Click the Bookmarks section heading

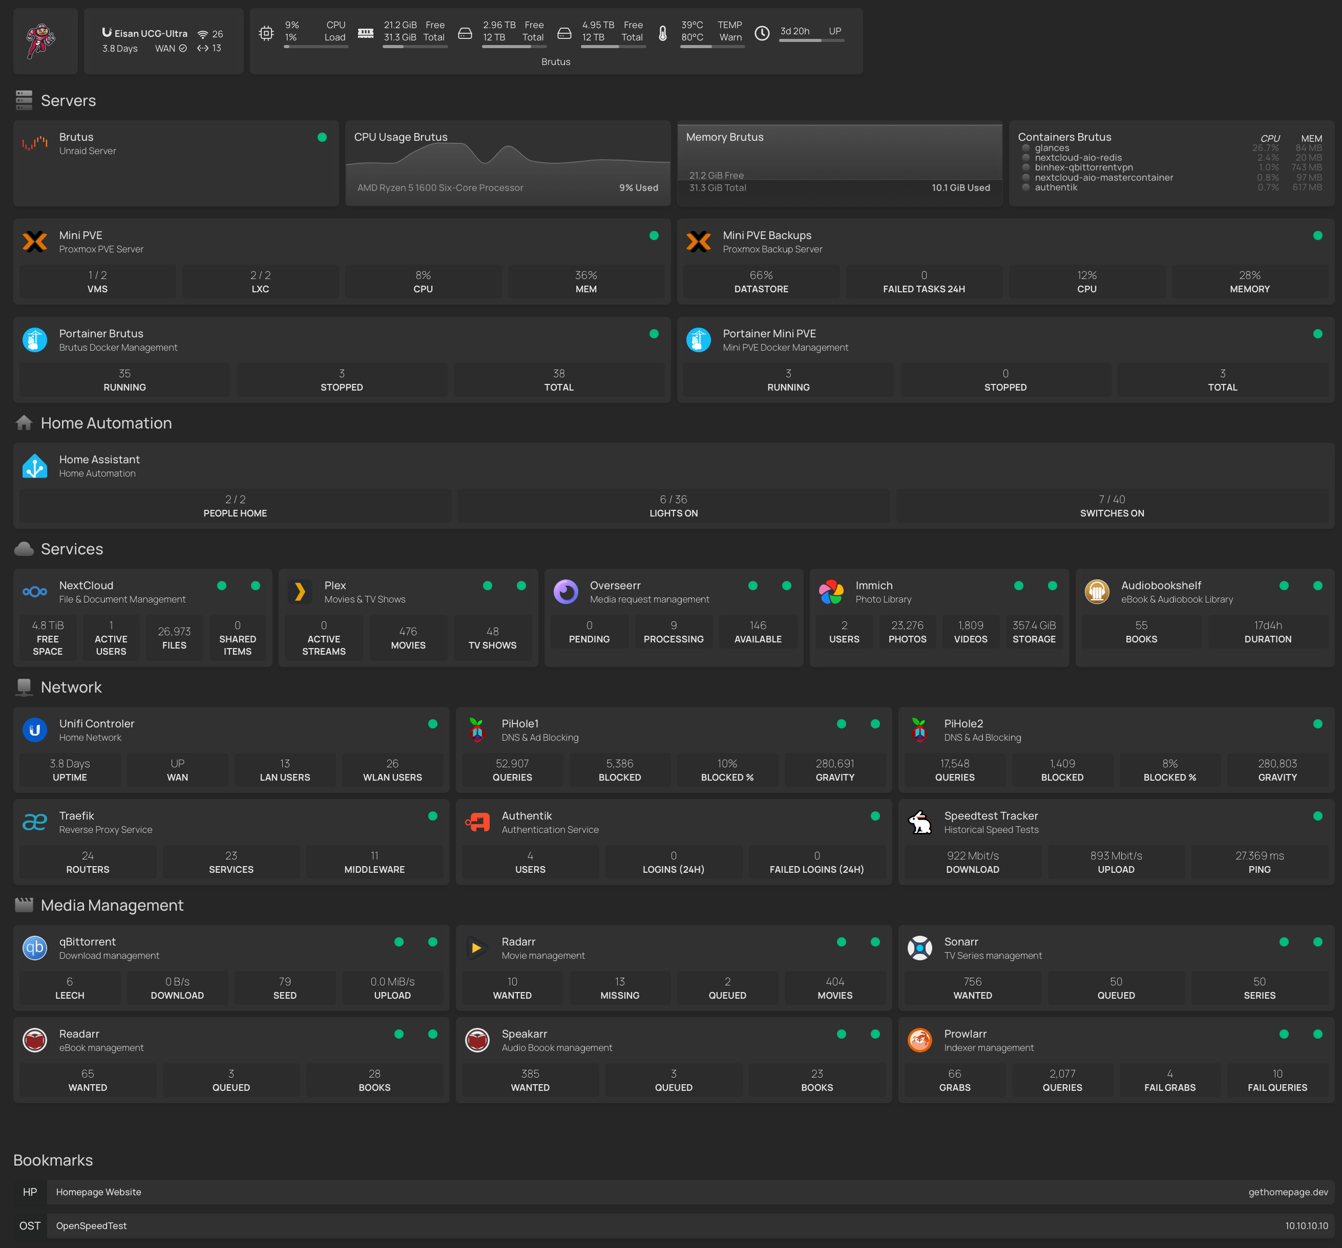[x=53, y=1159]
